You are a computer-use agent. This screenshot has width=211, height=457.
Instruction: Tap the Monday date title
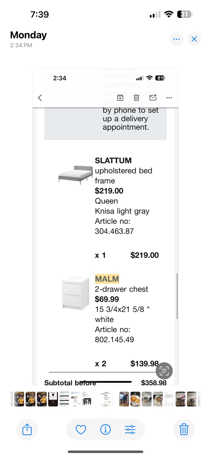[28, 35]
